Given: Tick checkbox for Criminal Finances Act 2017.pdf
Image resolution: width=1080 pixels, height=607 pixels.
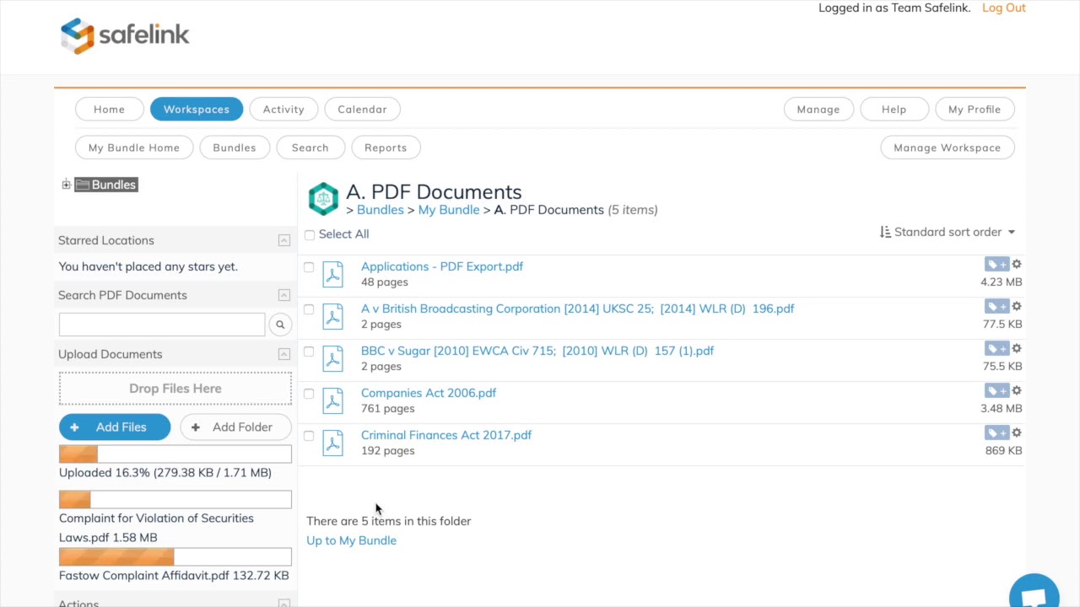Looking at the screenshot, I should click(309, 436).
